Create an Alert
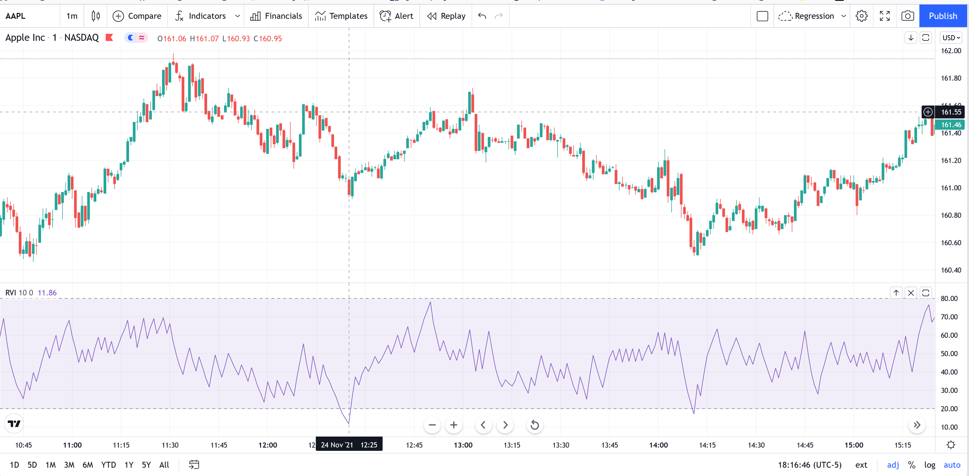This screenshot has height=476, width=969. click(x=397, y=16)
